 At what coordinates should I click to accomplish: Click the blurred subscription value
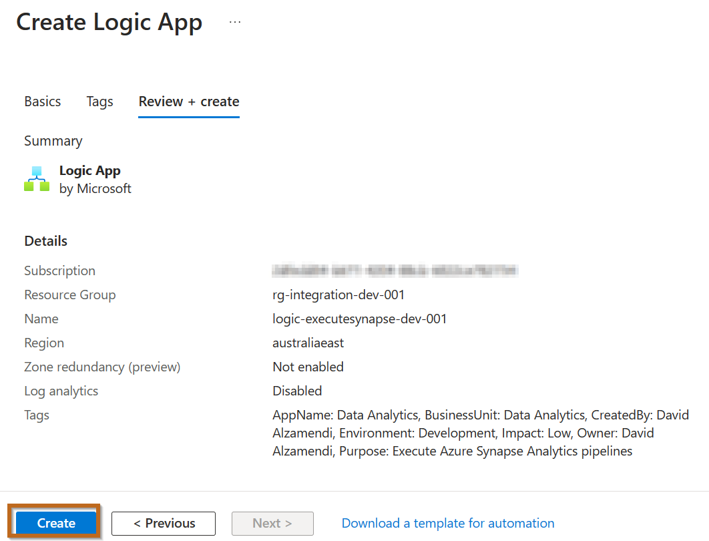click(395, 270)
